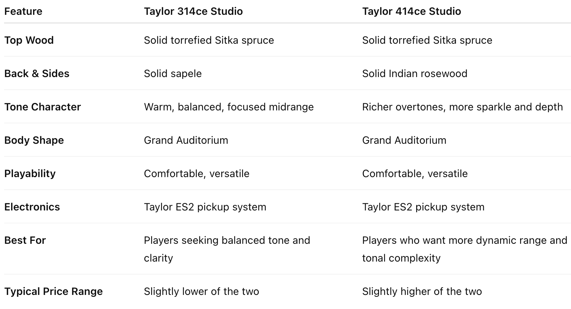Image resolution: width=571 pixels, height=309 pixels.
Task: Click the Slightly higher of the two cell
Action: [x=422, y=292]
